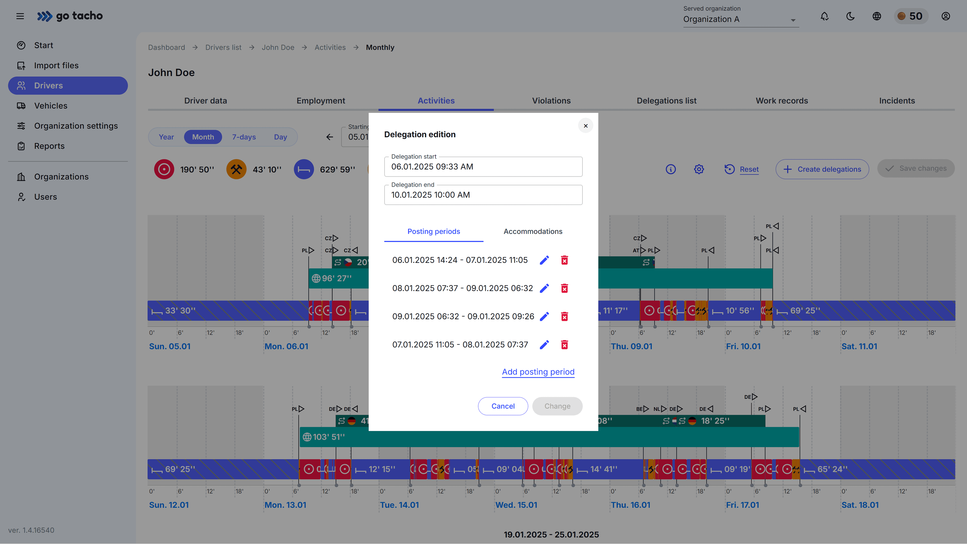Toggle dark mode with the moon icon

[x=850, y=16]
